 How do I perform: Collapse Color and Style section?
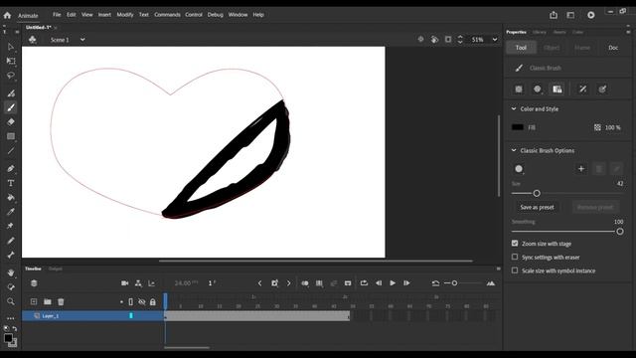click(514, 108)
